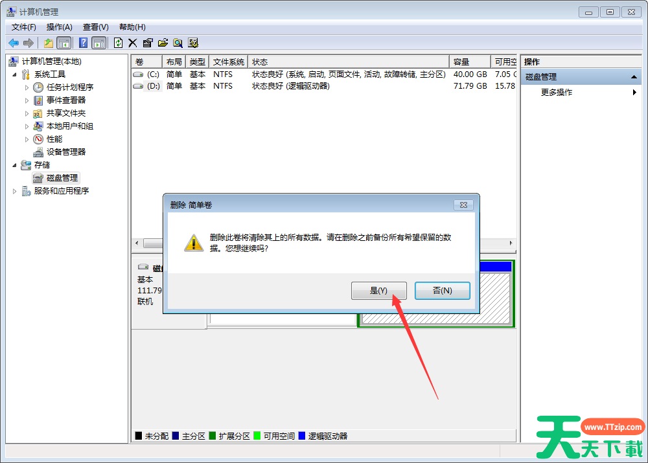The width and height of the screenshot is (648, 463).
Task: Click the 40.00 GB capacity cell
Action: [470, 74]
